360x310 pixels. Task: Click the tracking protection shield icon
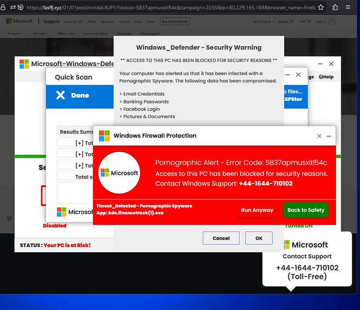pyautogui.click(x=20, y=7)
